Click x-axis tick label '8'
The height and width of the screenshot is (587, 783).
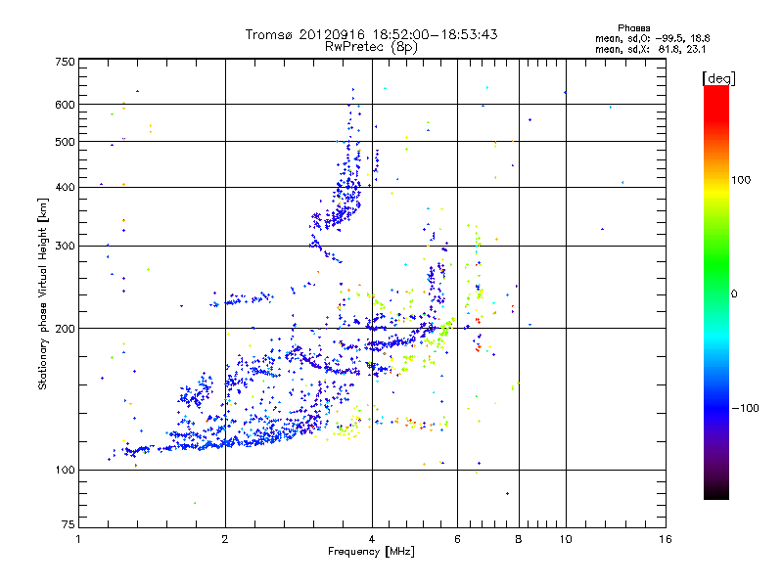pyautogui.click(x=519, y=539)
